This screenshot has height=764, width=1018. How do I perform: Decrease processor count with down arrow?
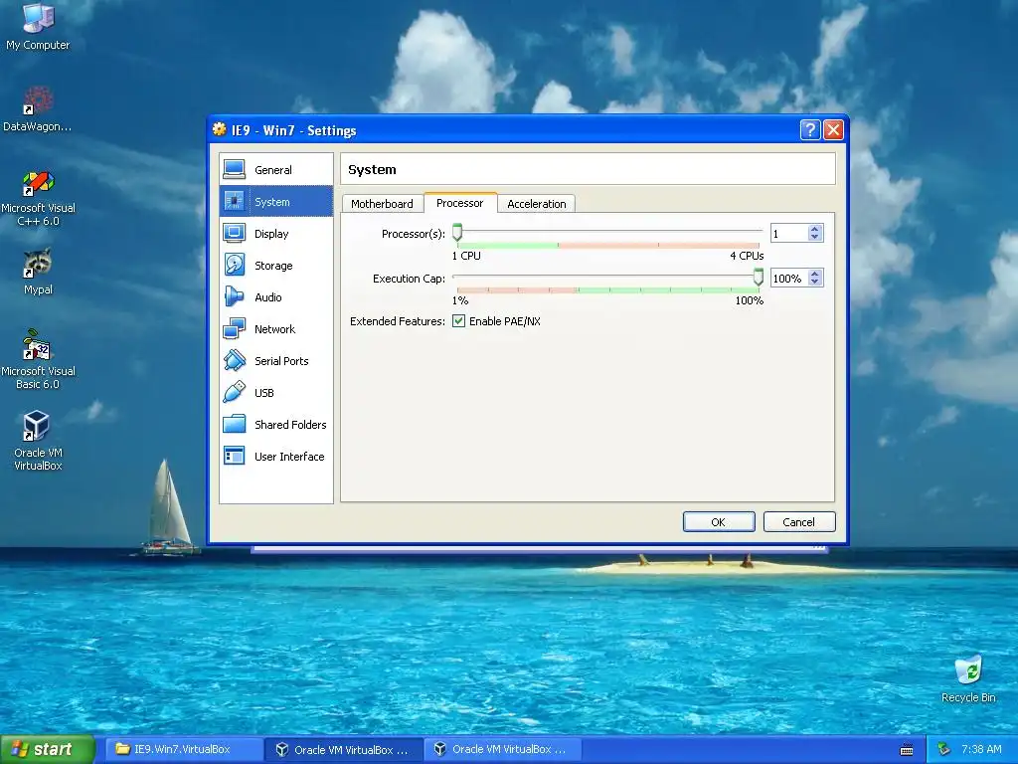click(x=815, y=237)
